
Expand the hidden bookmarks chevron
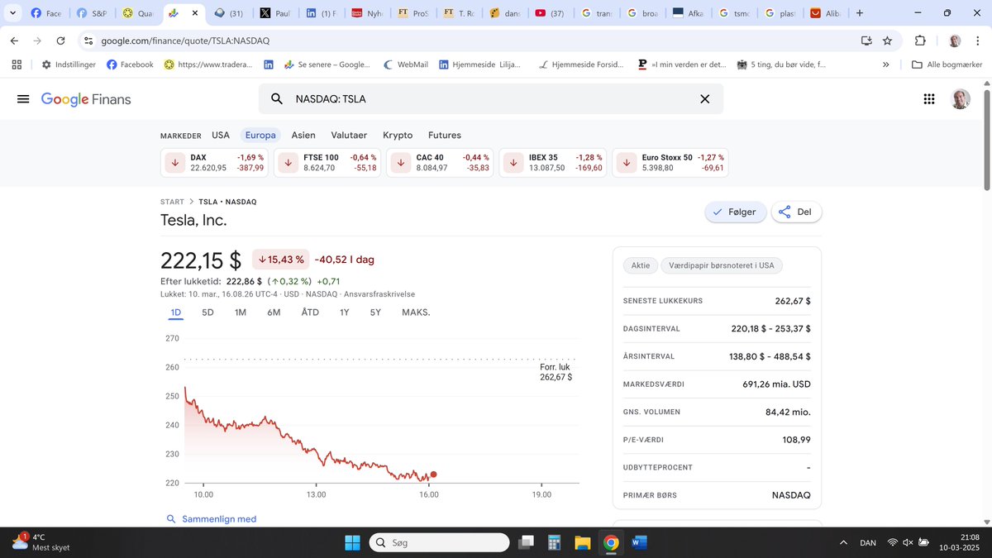pyautogui.click(x=886, y=64)
